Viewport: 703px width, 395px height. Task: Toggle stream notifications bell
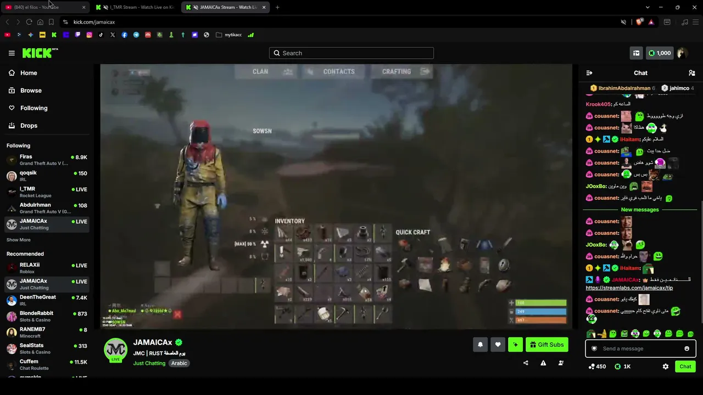tap(480, 345)
